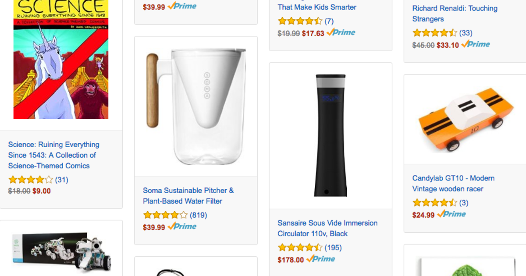This screenshot has height=276, width=526.
Task: Open Sansaire Sous Vide Immersion Circulator link
Action: (x=327, y=228)
